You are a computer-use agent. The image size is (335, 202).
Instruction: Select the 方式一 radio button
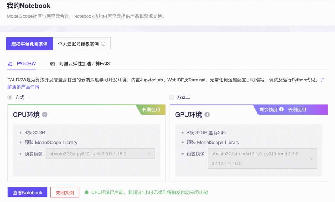[10, 97]
